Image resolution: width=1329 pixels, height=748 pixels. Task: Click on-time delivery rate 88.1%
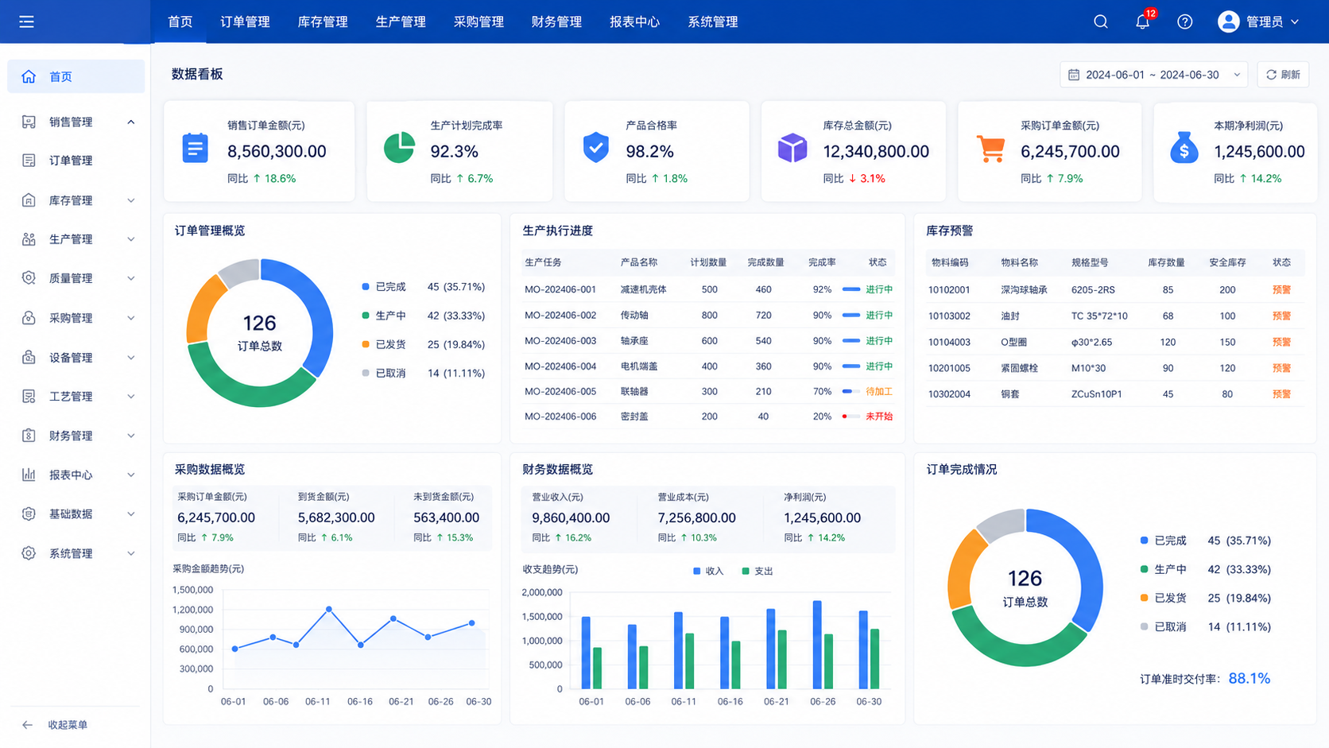[1250, 678]
